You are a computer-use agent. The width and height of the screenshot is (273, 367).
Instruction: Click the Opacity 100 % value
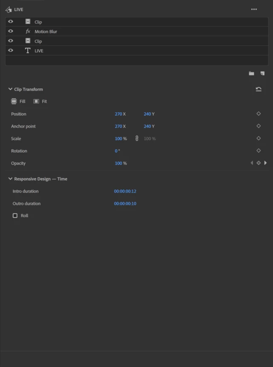[121, 163]
